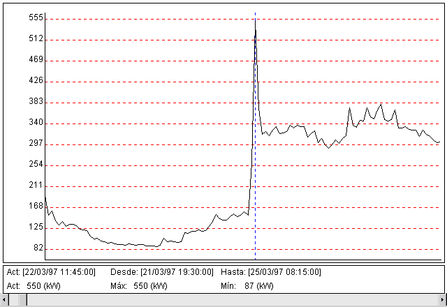447x307 pixels.
Task: Click the 'Desde: [21/03/97 19:30:00]' start date
Action: point(162,272)
